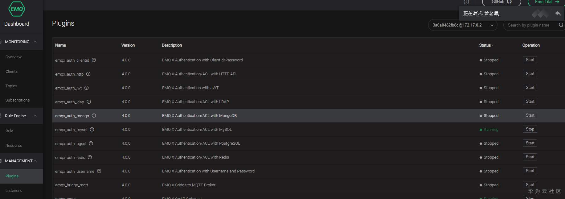Click Stopped status of emqx_auth_username

click(x=489, y=171)
